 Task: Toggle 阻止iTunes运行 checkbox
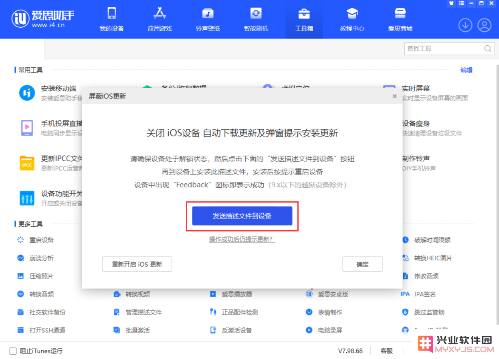(x=13, y=351)
